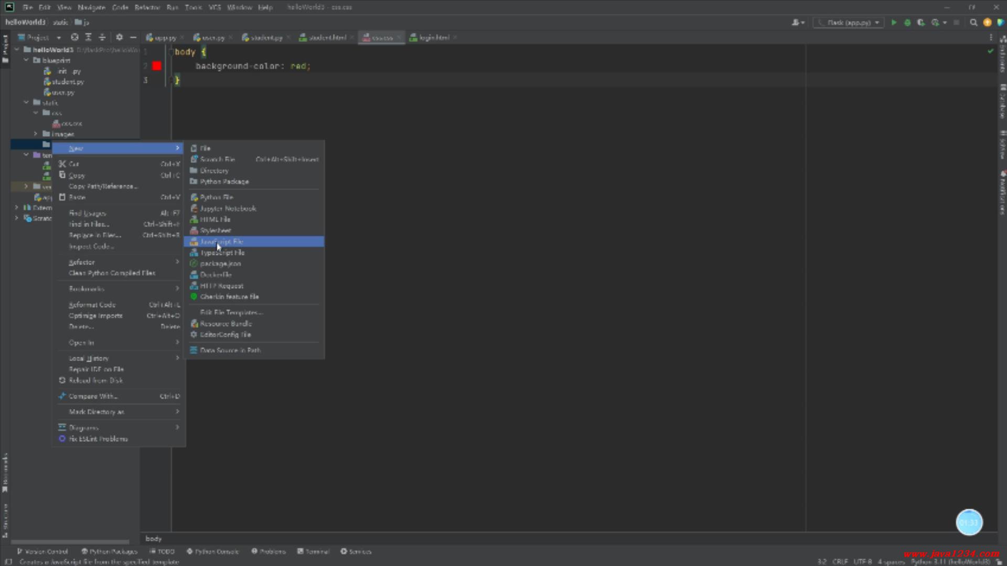This screenshot has width=1007, height=566.
Task: Open the Project view selector dropdown
Action: [40, 37]
